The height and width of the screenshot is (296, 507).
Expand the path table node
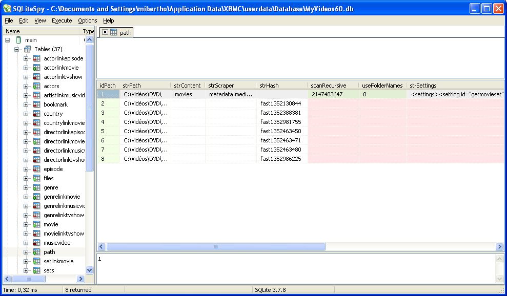26,252
